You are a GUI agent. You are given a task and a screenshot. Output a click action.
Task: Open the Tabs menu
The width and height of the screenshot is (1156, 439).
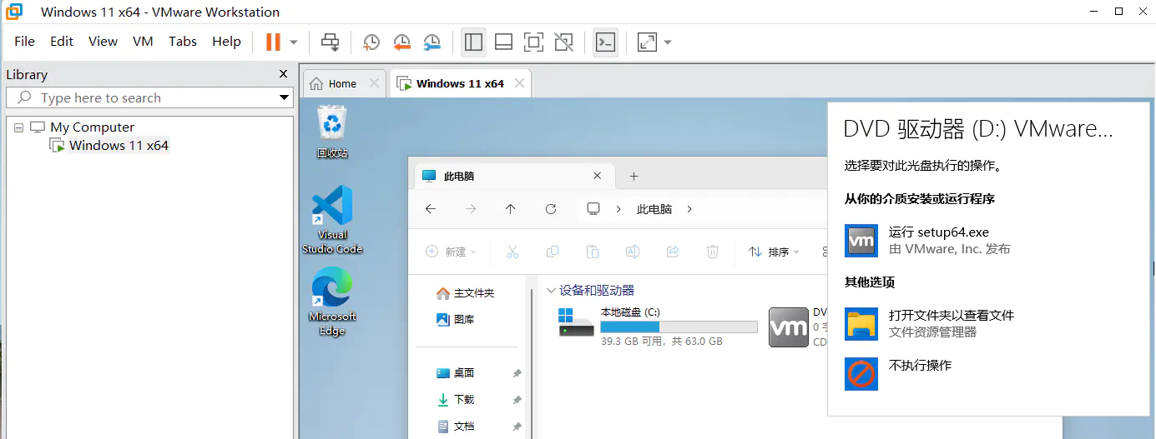[183, 41]
